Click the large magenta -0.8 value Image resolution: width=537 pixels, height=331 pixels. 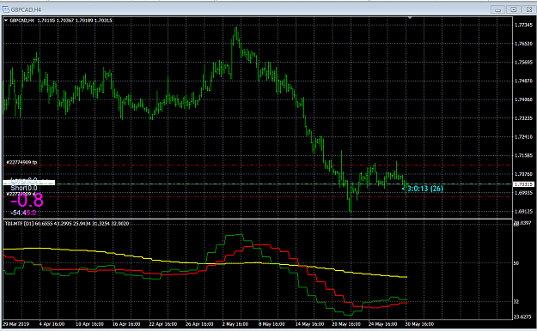[27, 201]
